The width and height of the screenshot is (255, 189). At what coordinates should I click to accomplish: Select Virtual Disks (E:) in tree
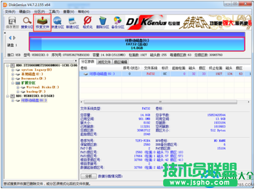(42, 87)
